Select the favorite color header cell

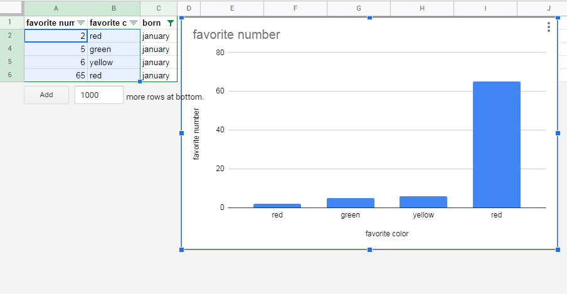(114, 23)
